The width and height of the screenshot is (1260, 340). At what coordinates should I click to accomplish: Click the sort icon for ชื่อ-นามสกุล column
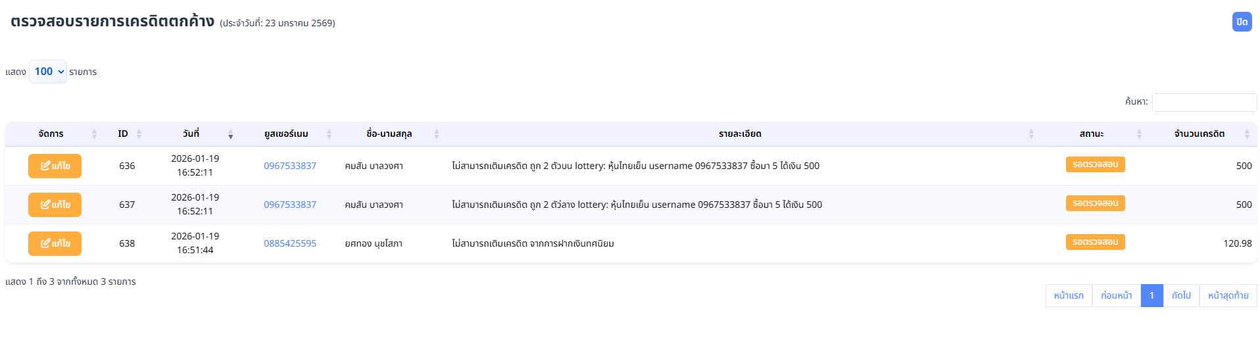click(436, 134)
